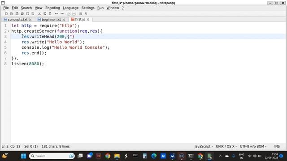Open the Edit menu
287x161 pixels.
coord(15,8)
